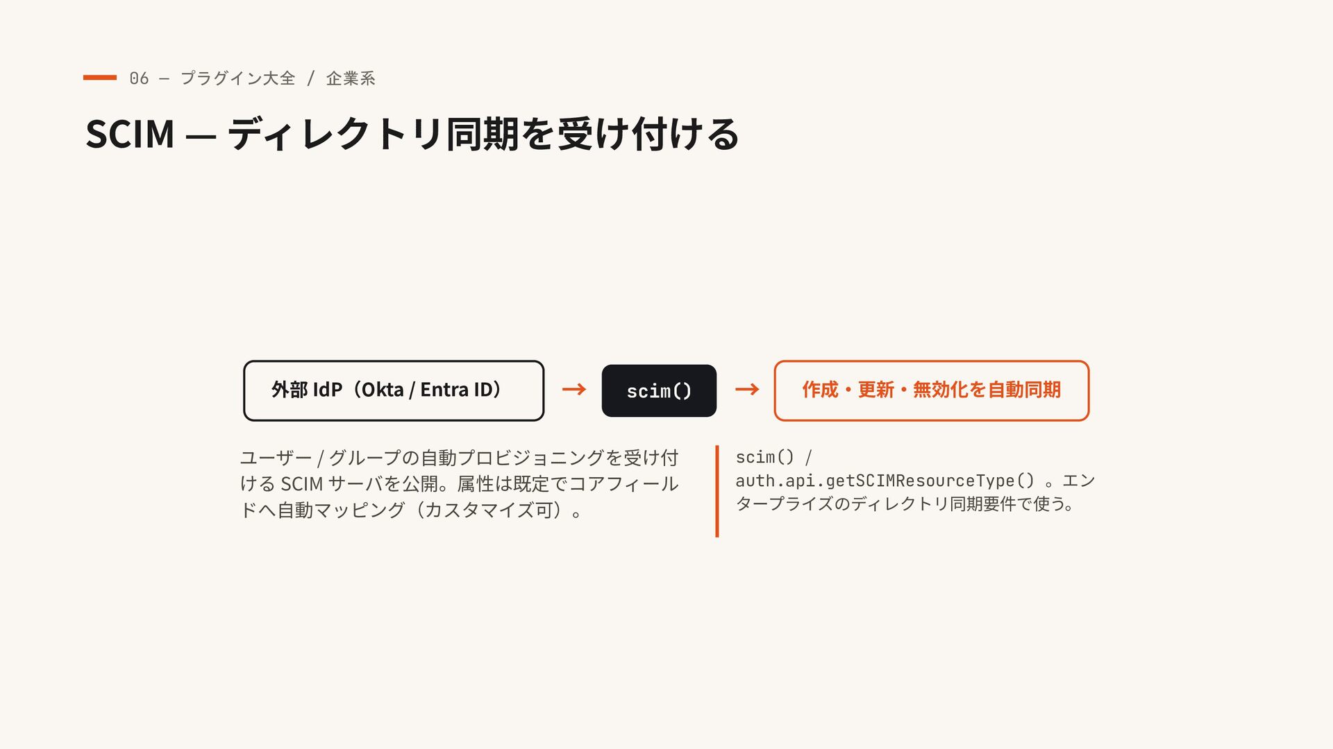Click the section number 06 label
Image resolution: width=1333 pixels, height=749 pixels.
(x=139, y=78)
